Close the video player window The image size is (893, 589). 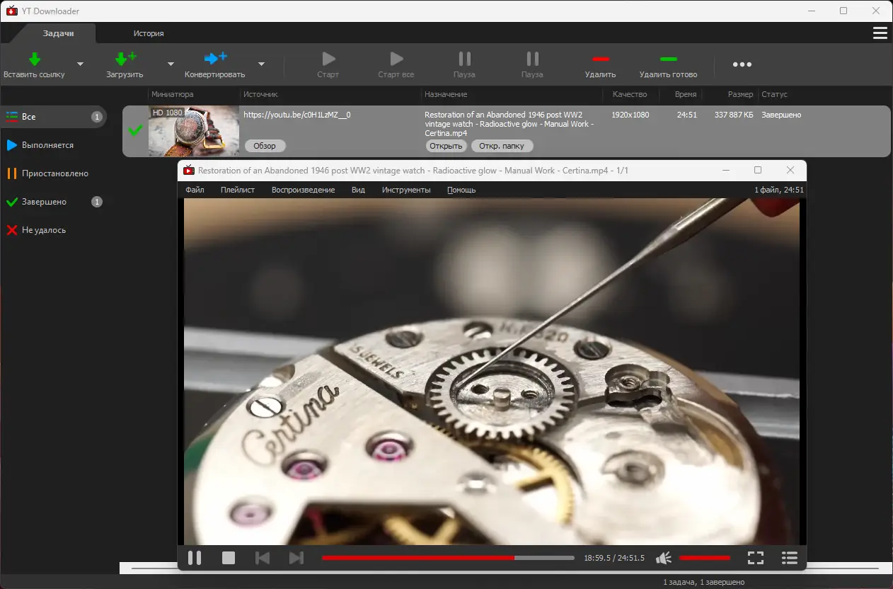(x=790, y=170)
